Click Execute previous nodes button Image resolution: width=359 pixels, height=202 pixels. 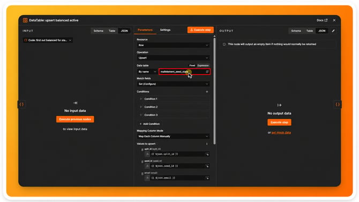75,119
